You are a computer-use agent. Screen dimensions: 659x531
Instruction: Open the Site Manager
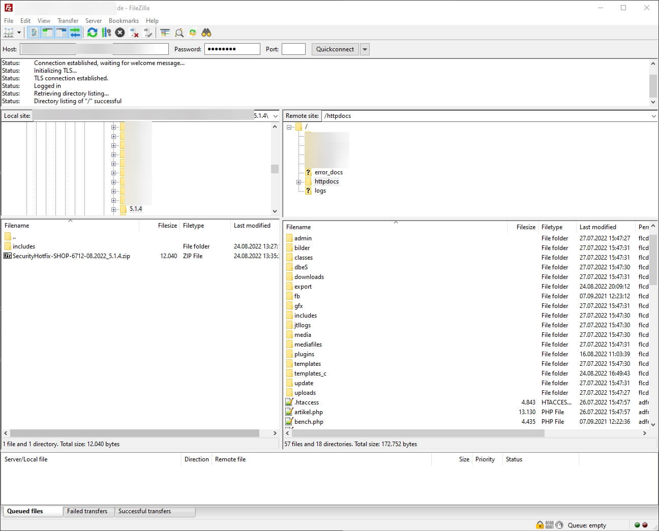(9, 33)
